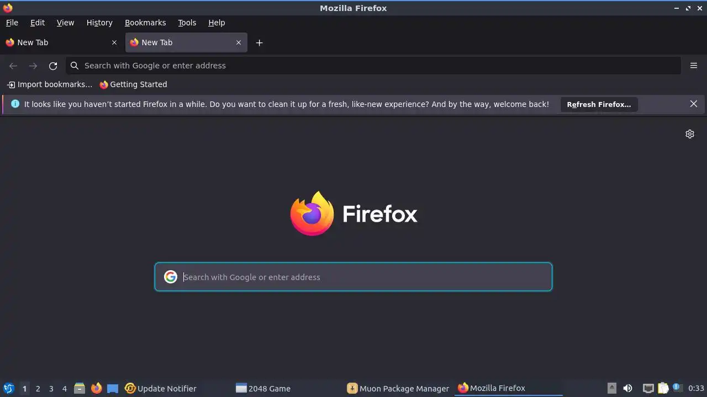The width and height of the screenshot is (707, 397).
Task: Open the Getting Started bookmark
Action: click(133, 84)
